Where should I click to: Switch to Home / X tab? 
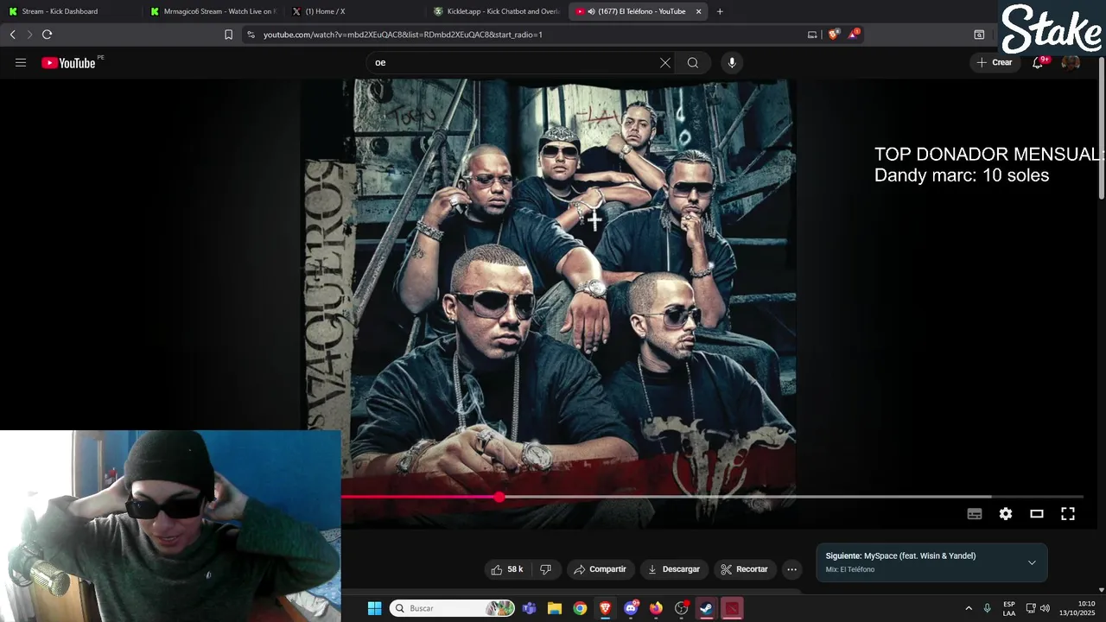(355, 11)
